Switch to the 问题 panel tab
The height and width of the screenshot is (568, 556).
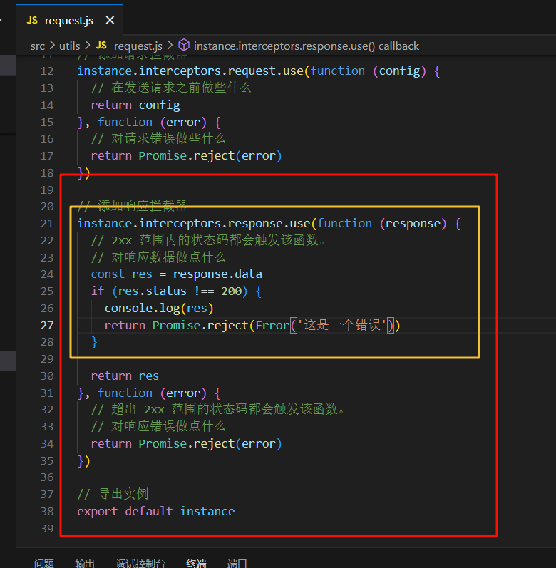[44, 563]
